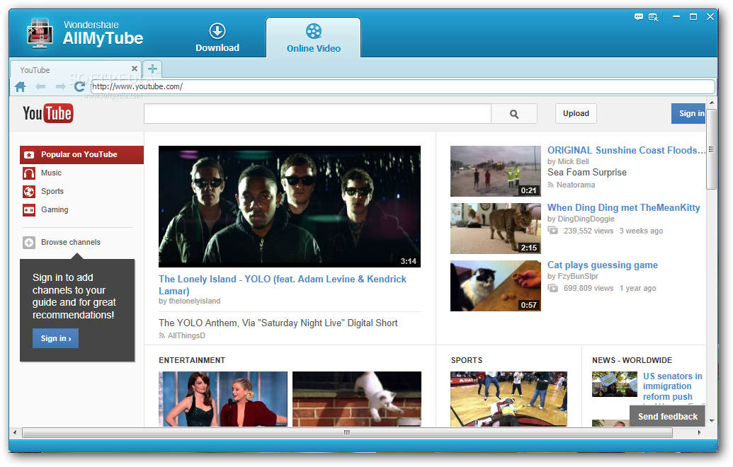Open Browse channels link
Viewport: 733px width, 467px height.
tap(71, 243)
